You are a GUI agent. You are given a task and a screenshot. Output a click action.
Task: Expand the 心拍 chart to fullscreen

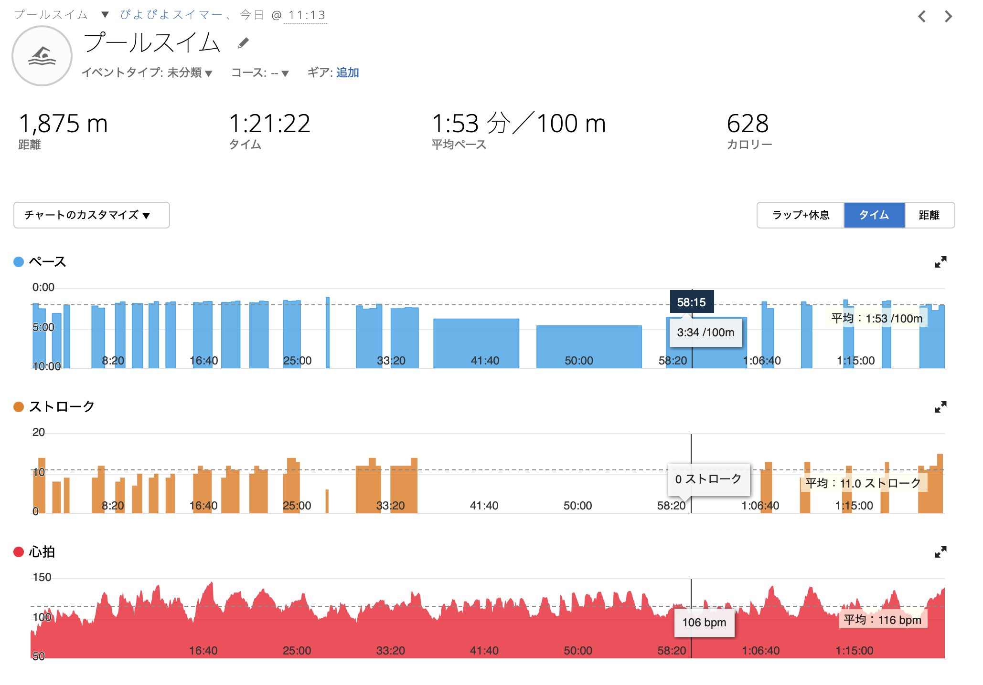[x=940, y=552]
